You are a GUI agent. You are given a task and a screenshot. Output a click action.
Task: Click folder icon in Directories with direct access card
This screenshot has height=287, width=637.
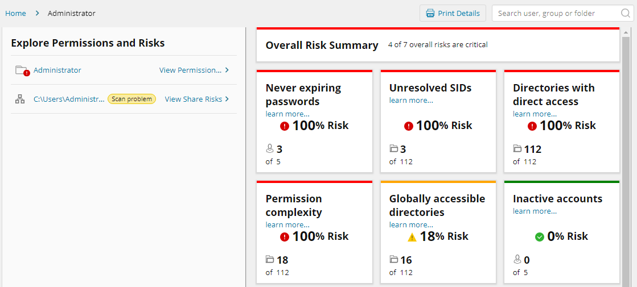click(x=517, y=149)
